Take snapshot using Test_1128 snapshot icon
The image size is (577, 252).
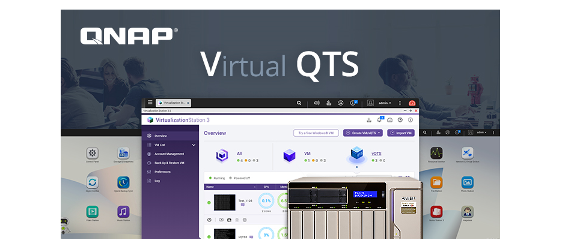pyautogui.click(x=229, y=220)
